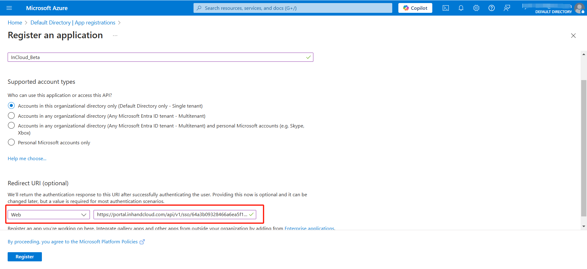587x269 pixels.
Task: Choose Personal Microsoft accounts only
Action: tap(11, 142)
